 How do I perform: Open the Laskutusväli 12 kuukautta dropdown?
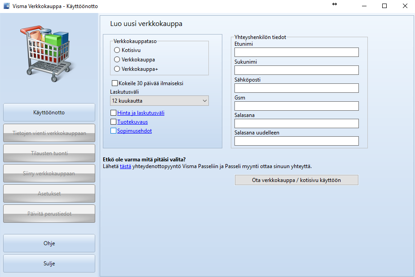coord(159,100)
